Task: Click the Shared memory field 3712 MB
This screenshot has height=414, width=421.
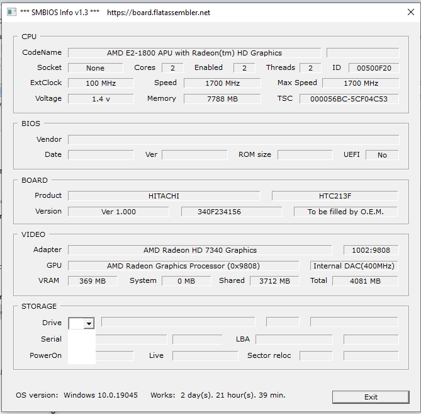Action: [x=274, y=281]
